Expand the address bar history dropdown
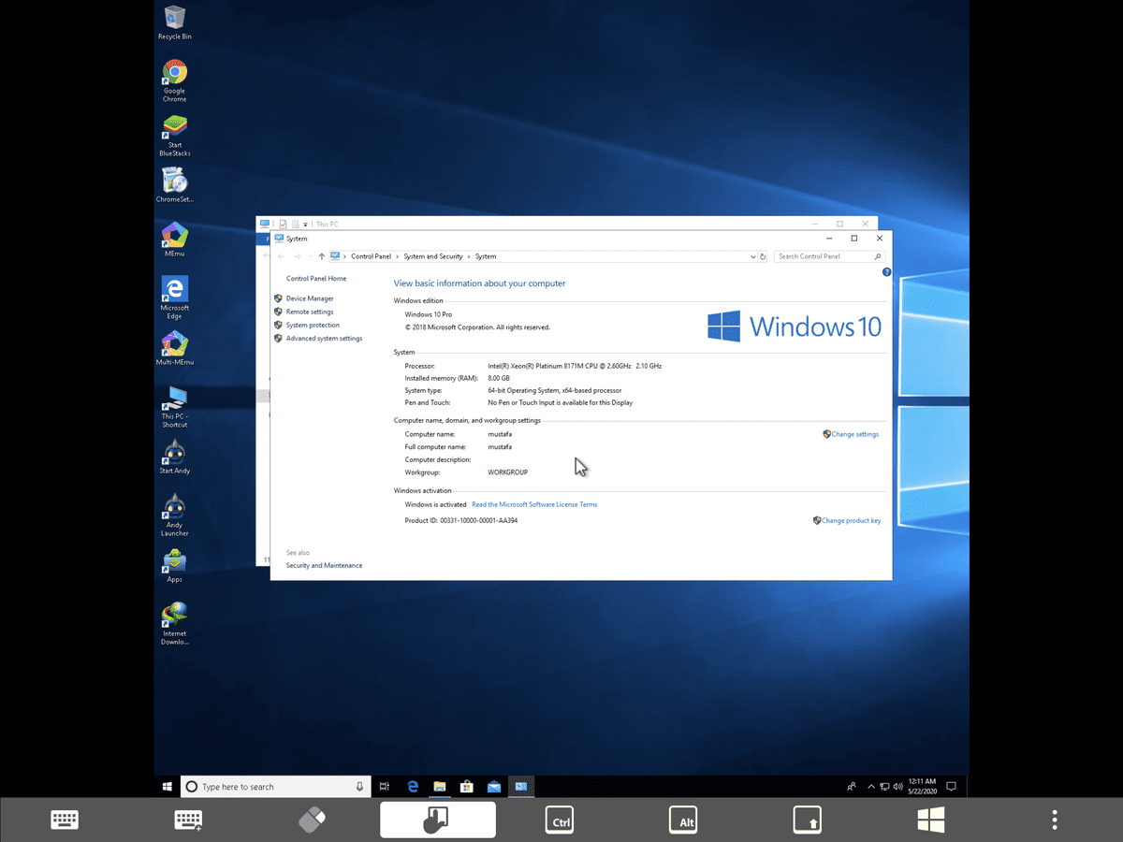The width and height of the screenshot is (1123, 842). [x=751, y=256]
